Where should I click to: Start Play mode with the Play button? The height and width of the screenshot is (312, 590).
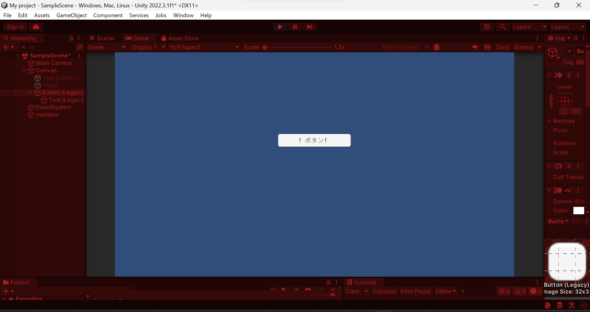click(280, 27)
